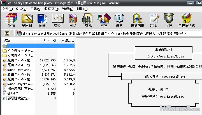202x115 pixels.
Task: Click the 解压到 (Extract to) toolbar icon
Action: [27, 20]
